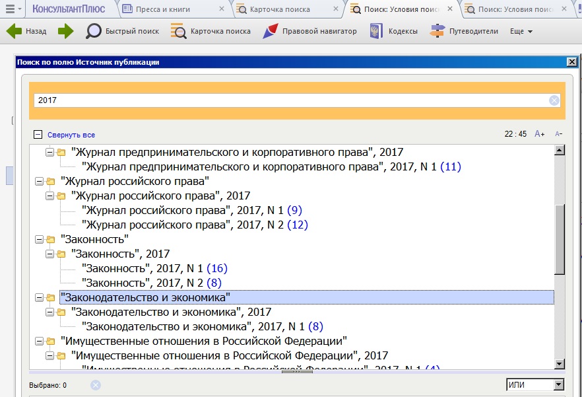Click the green Forward arrow icon
582x397 pixels.
(x=65, y=31)
